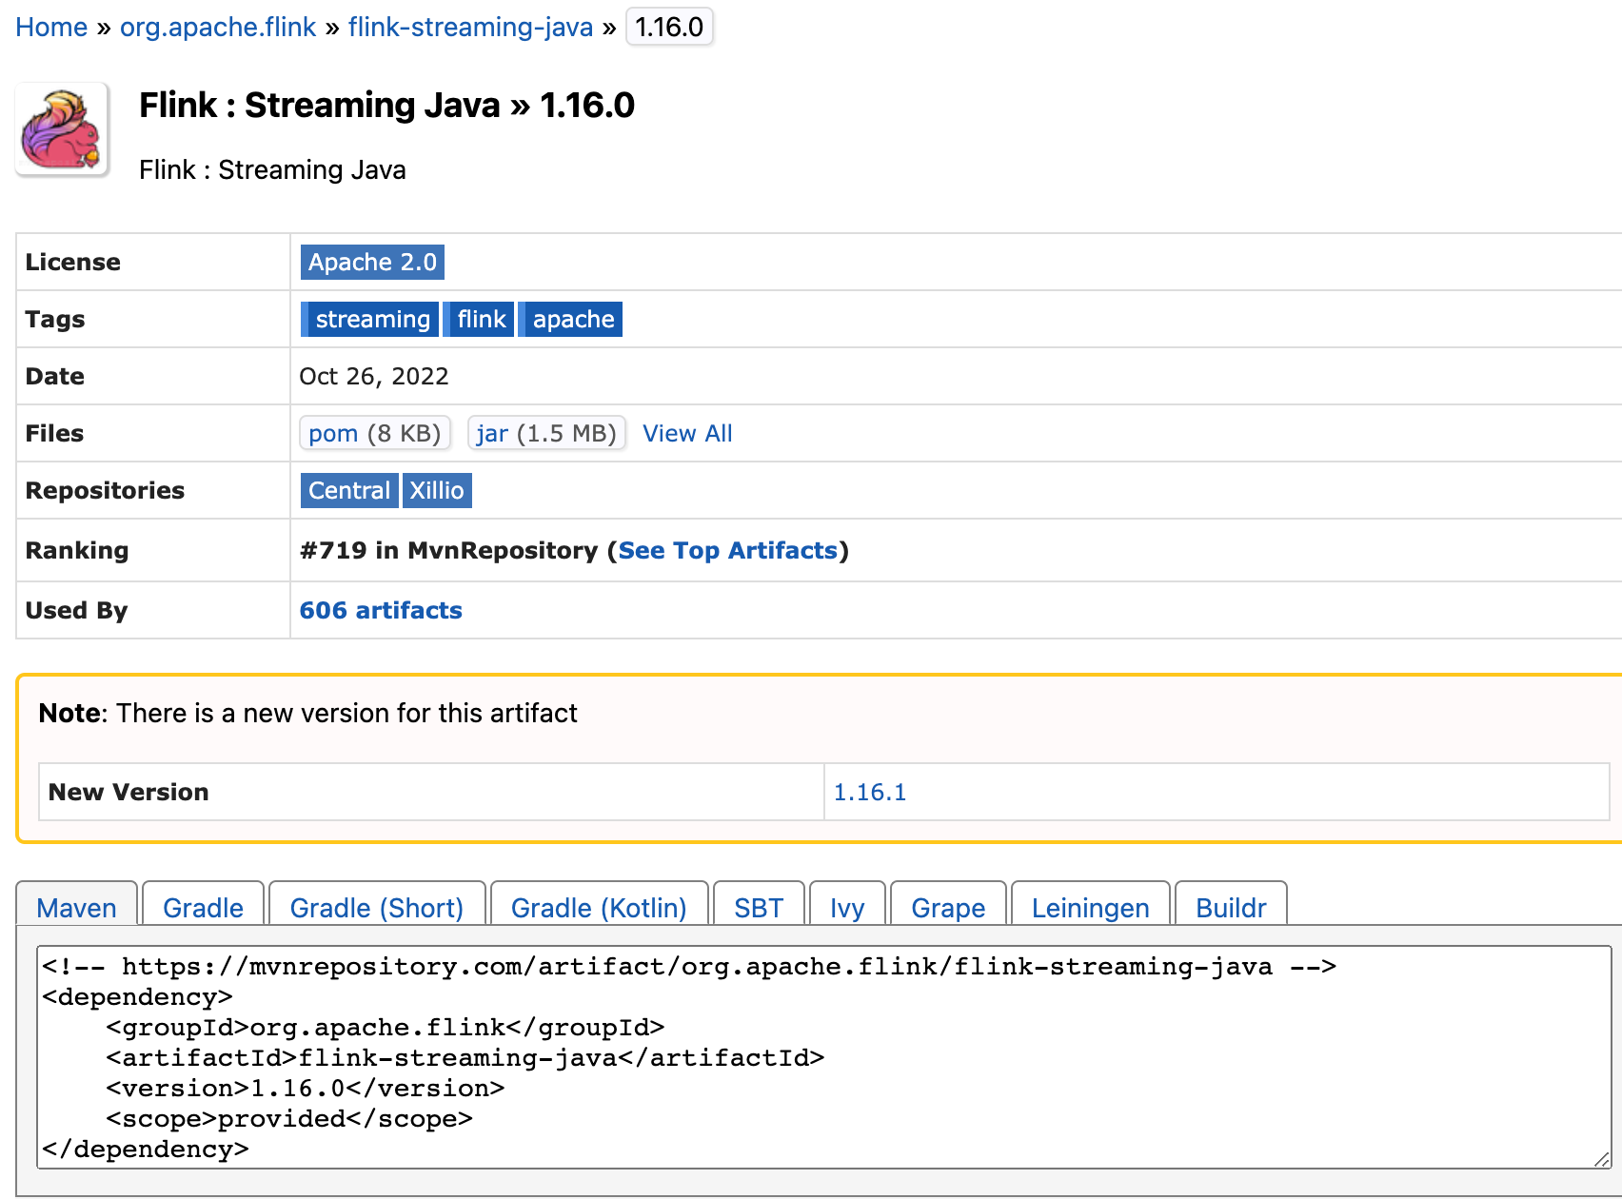The image size is (1622, 1199).
Task: Click the #719 in MvnRepository ranking text
Action: [448, 550]
